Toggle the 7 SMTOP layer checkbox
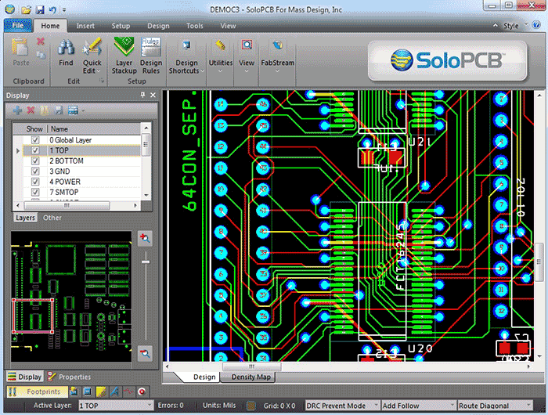 pos(35,193)
